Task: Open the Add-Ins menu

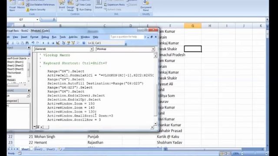Action: [73, 37]
